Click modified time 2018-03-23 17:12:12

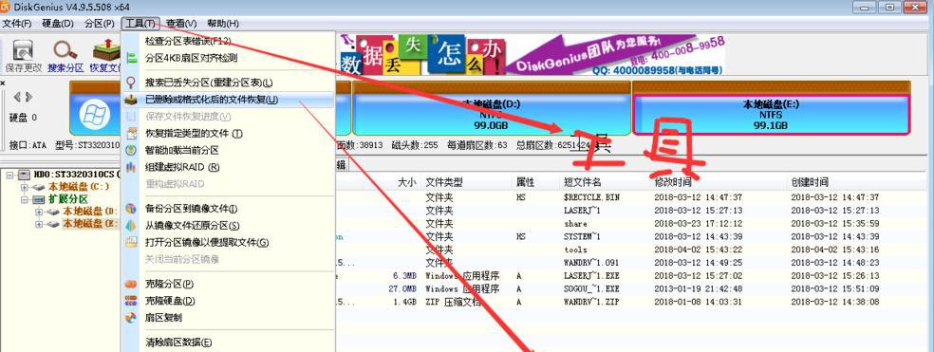tap(698, 223)
